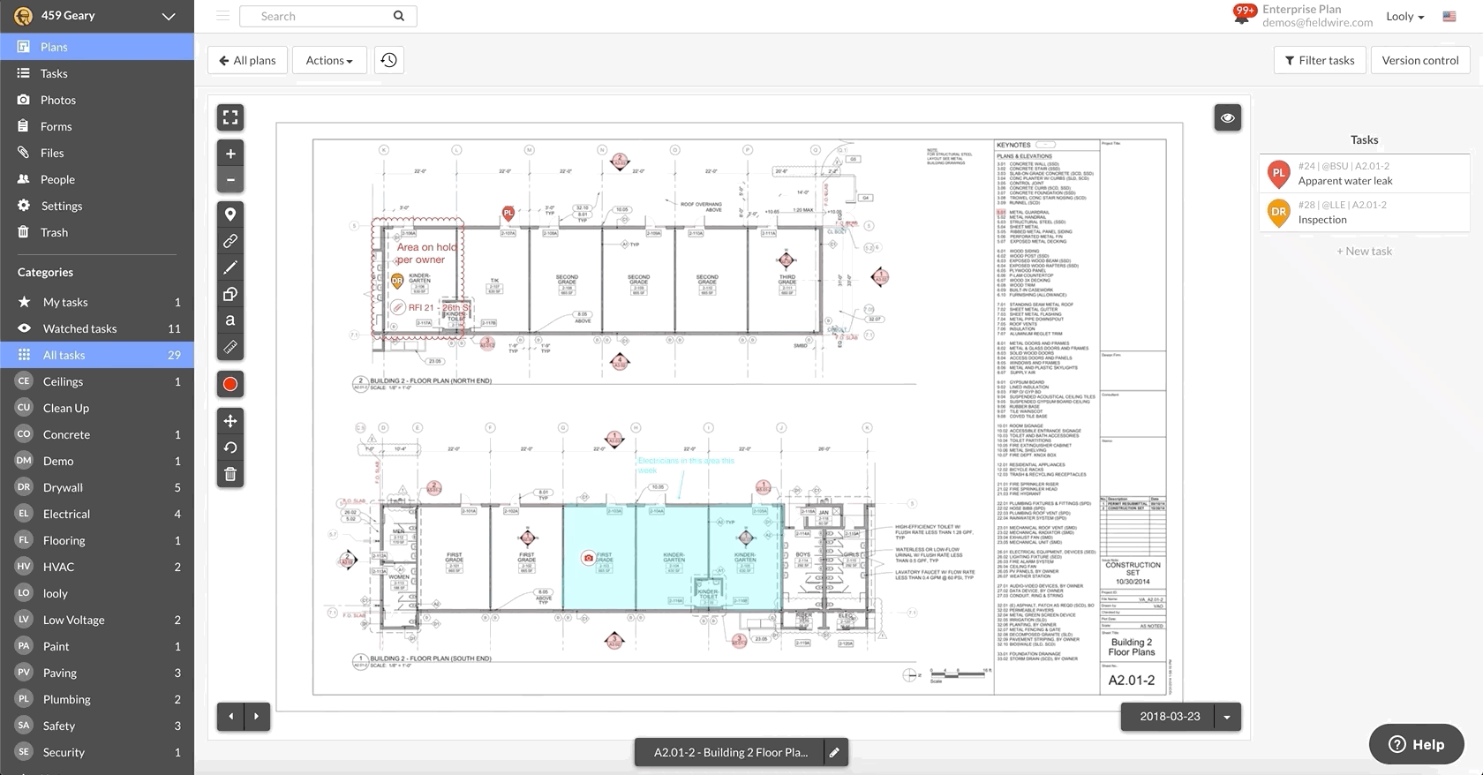Select the text annotation tool
This screenshot has height=775, width=1483.
click(x=230, y=320)
